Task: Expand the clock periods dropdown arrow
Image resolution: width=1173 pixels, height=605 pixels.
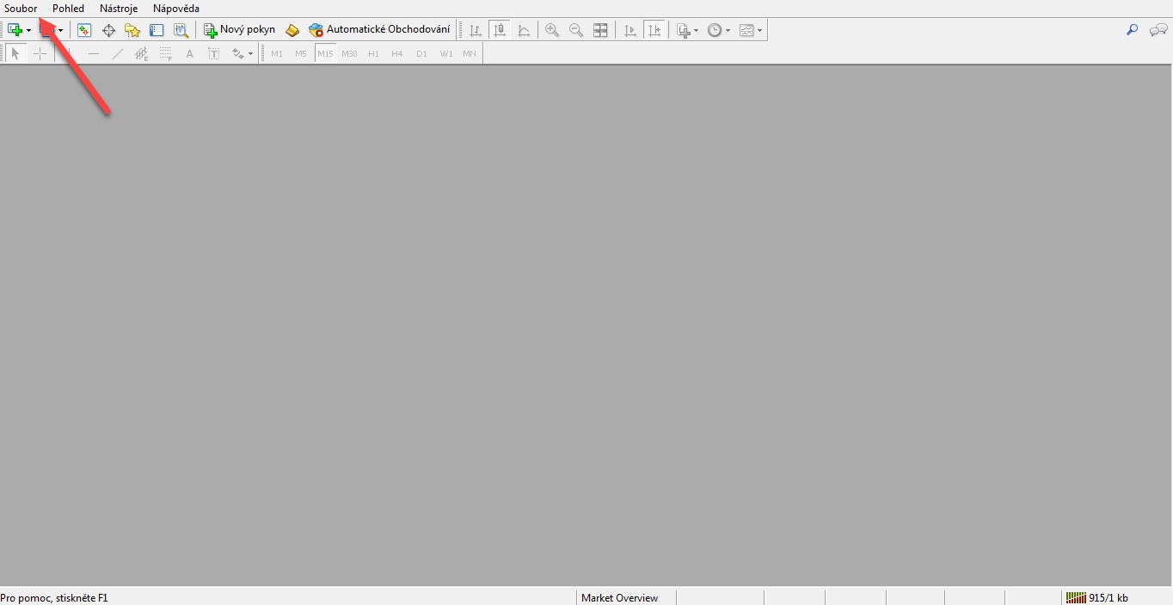Action: [x=728, y=31]
